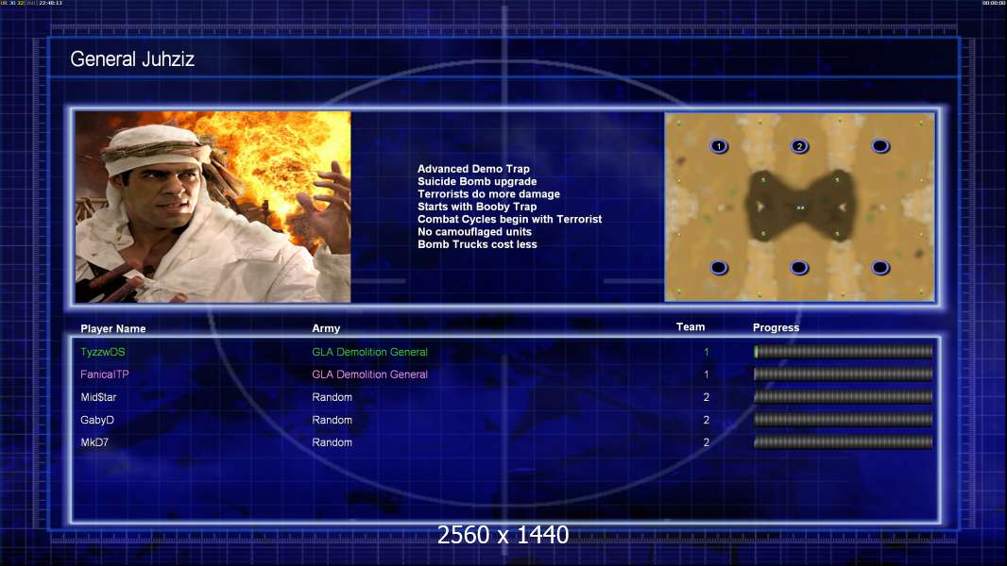Click Terrorists do more damage line
Viewport: 1007px width, 566px height.
click(x=488, y=193)
